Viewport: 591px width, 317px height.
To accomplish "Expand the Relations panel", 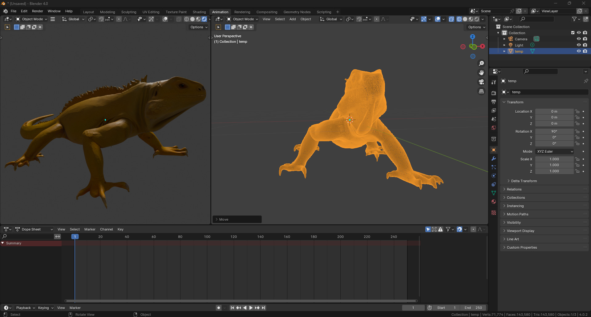I will click(544, 189).
